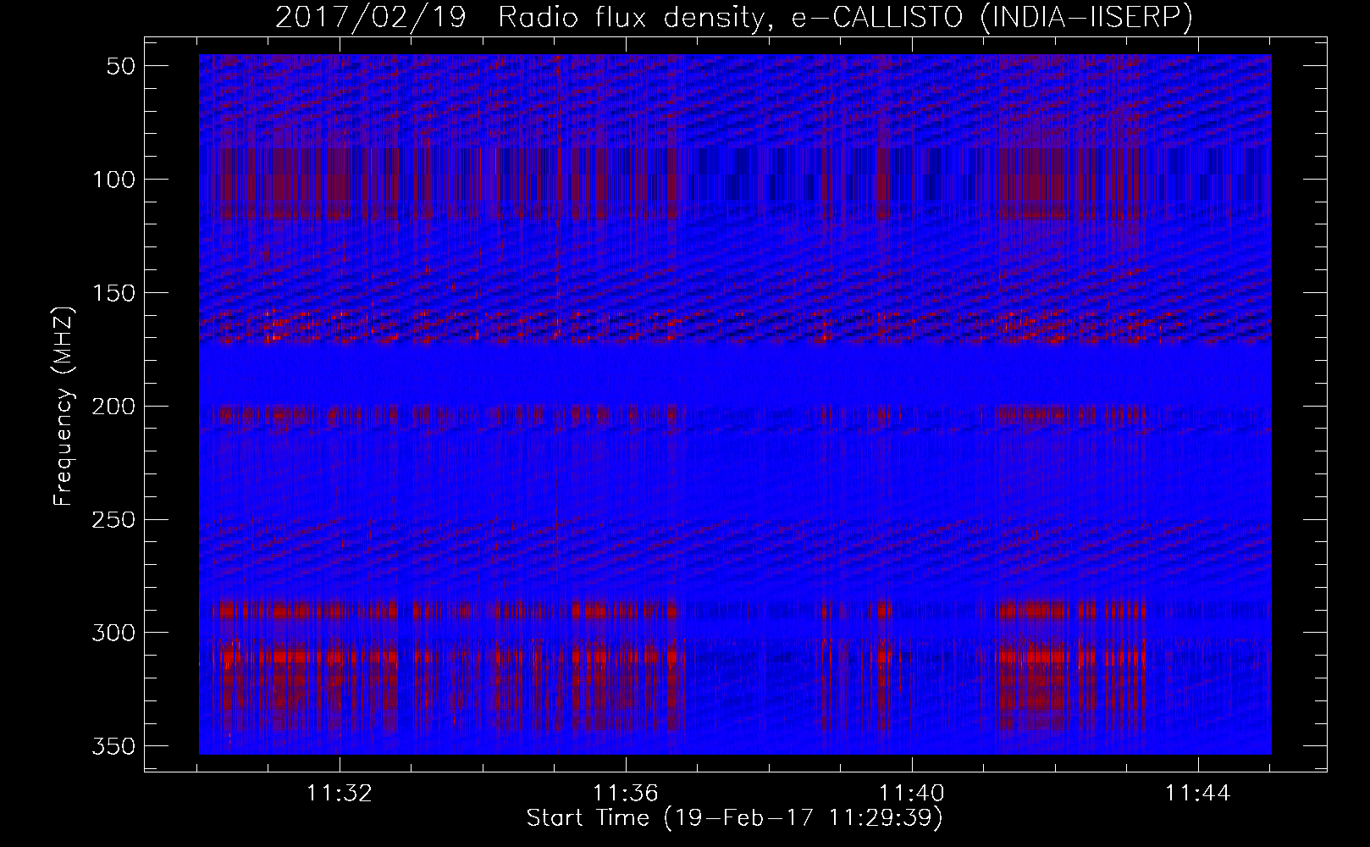Click the 'Frequency (MHZ)' axis label
This screenshot has height=847, width=1370.
(64, 407)
